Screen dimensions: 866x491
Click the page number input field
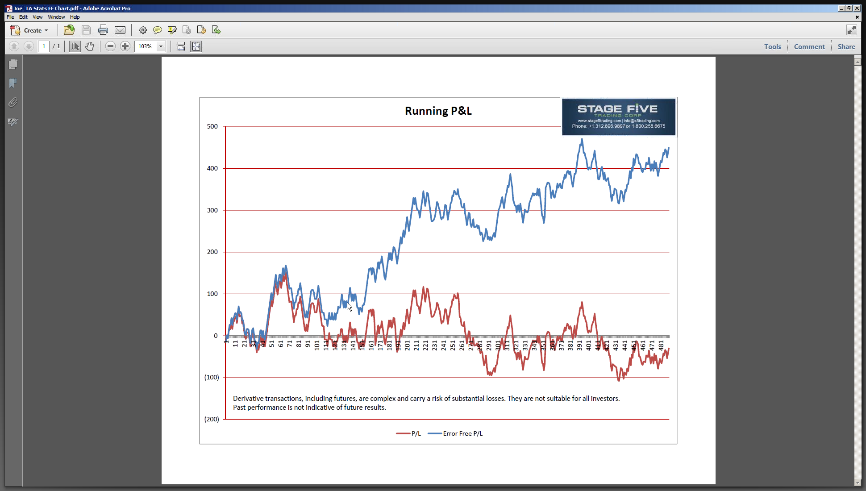44,46
